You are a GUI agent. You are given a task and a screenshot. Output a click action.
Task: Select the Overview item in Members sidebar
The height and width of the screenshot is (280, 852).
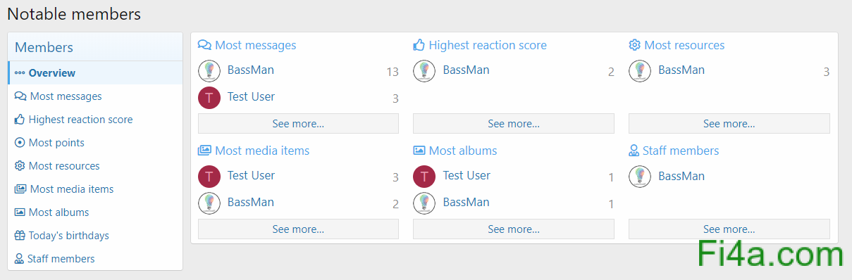click(95, 73)
